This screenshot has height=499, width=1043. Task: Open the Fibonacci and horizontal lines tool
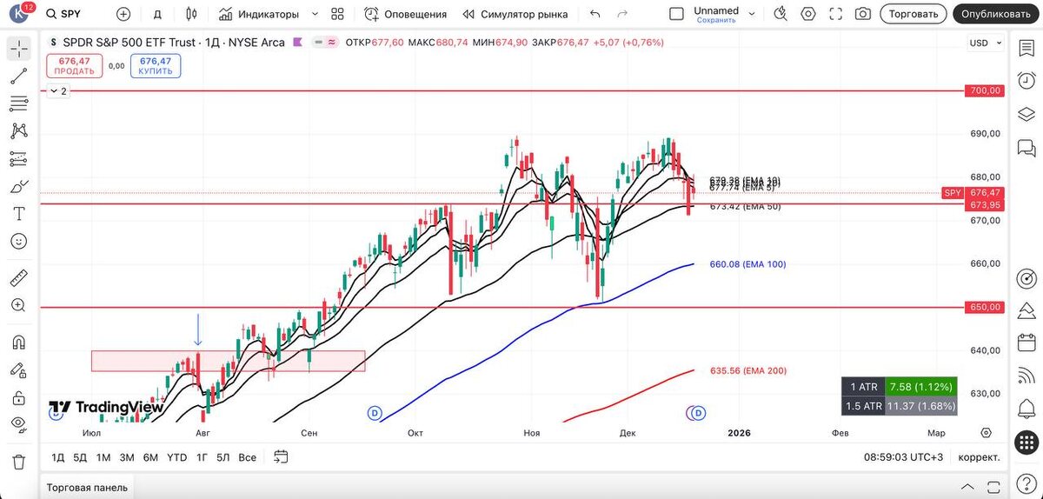coord(18,103)
